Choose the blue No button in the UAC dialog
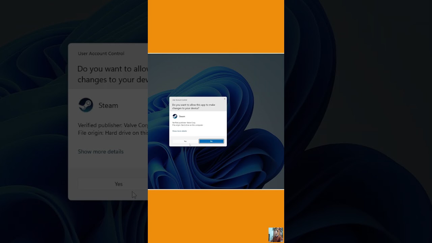 [x=211, y=141]
